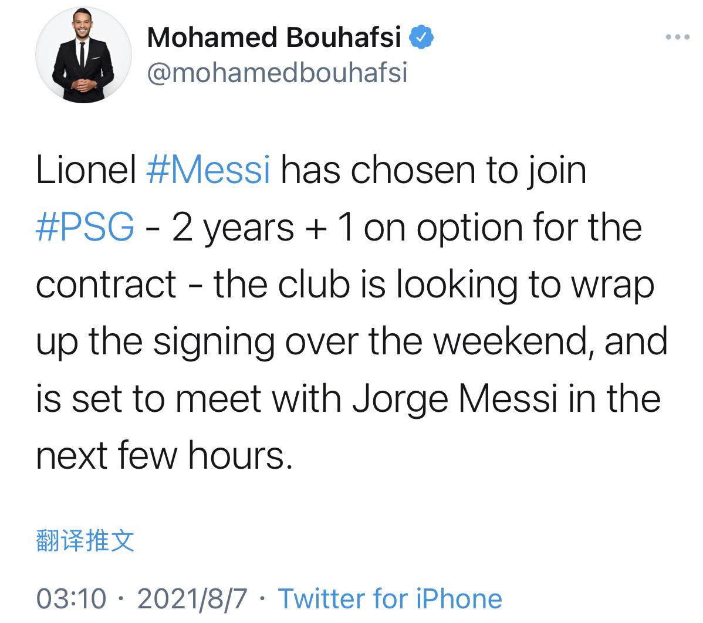Open the @mohamedbouhafsi handle
703x623 pixels.
point(277,74)
